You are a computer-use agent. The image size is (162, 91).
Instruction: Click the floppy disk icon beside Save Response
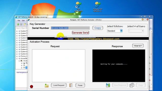click(108, 85)
